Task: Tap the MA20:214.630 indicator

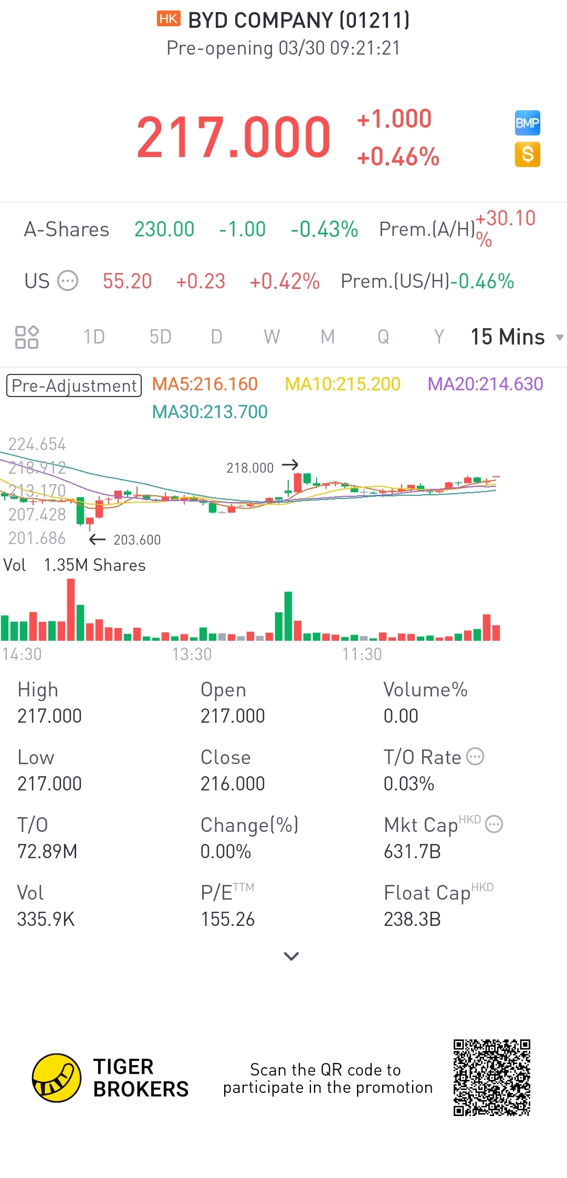Action: [485, 384]
